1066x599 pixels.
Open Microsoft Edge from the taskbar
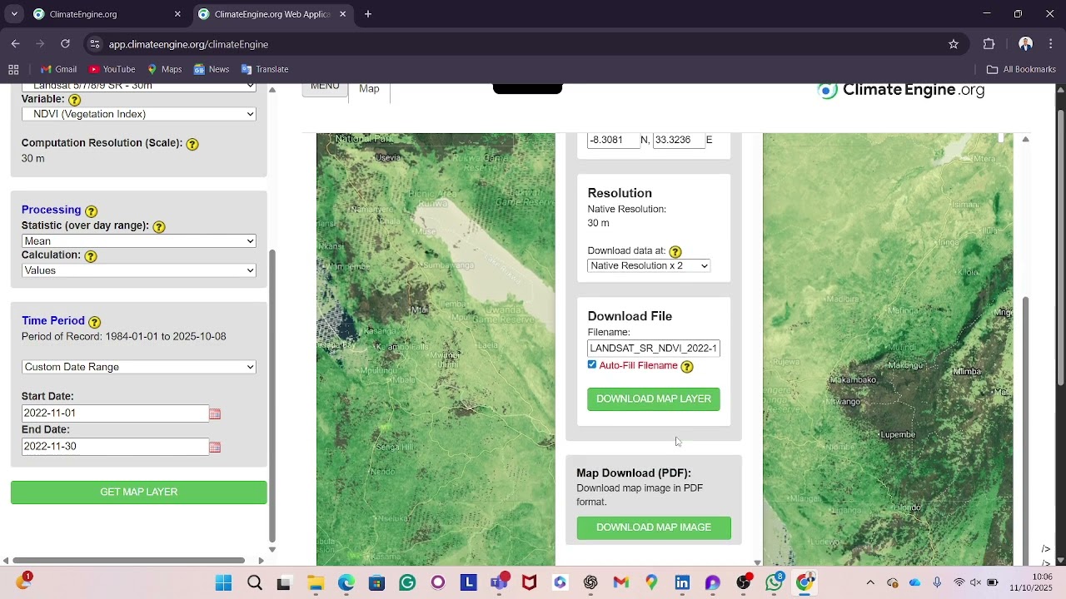tap(346, 582)
